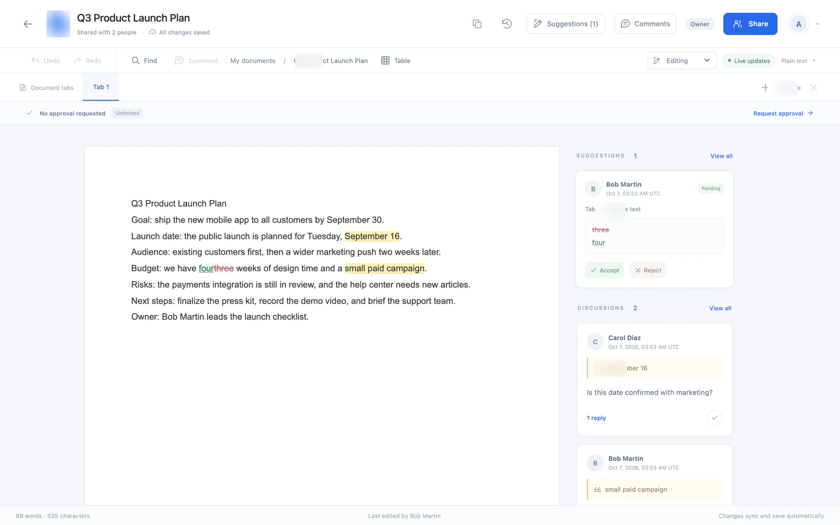
Task: Click the Owner role badge
Action: (x=700, y=24)
